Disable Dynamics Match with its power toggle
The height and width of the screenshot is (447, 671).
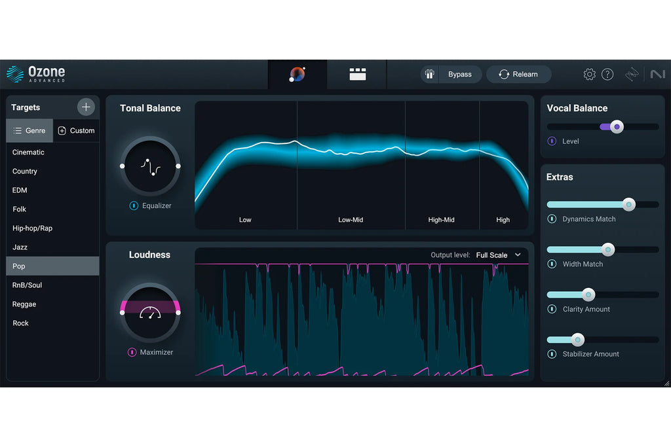point(552,219)
